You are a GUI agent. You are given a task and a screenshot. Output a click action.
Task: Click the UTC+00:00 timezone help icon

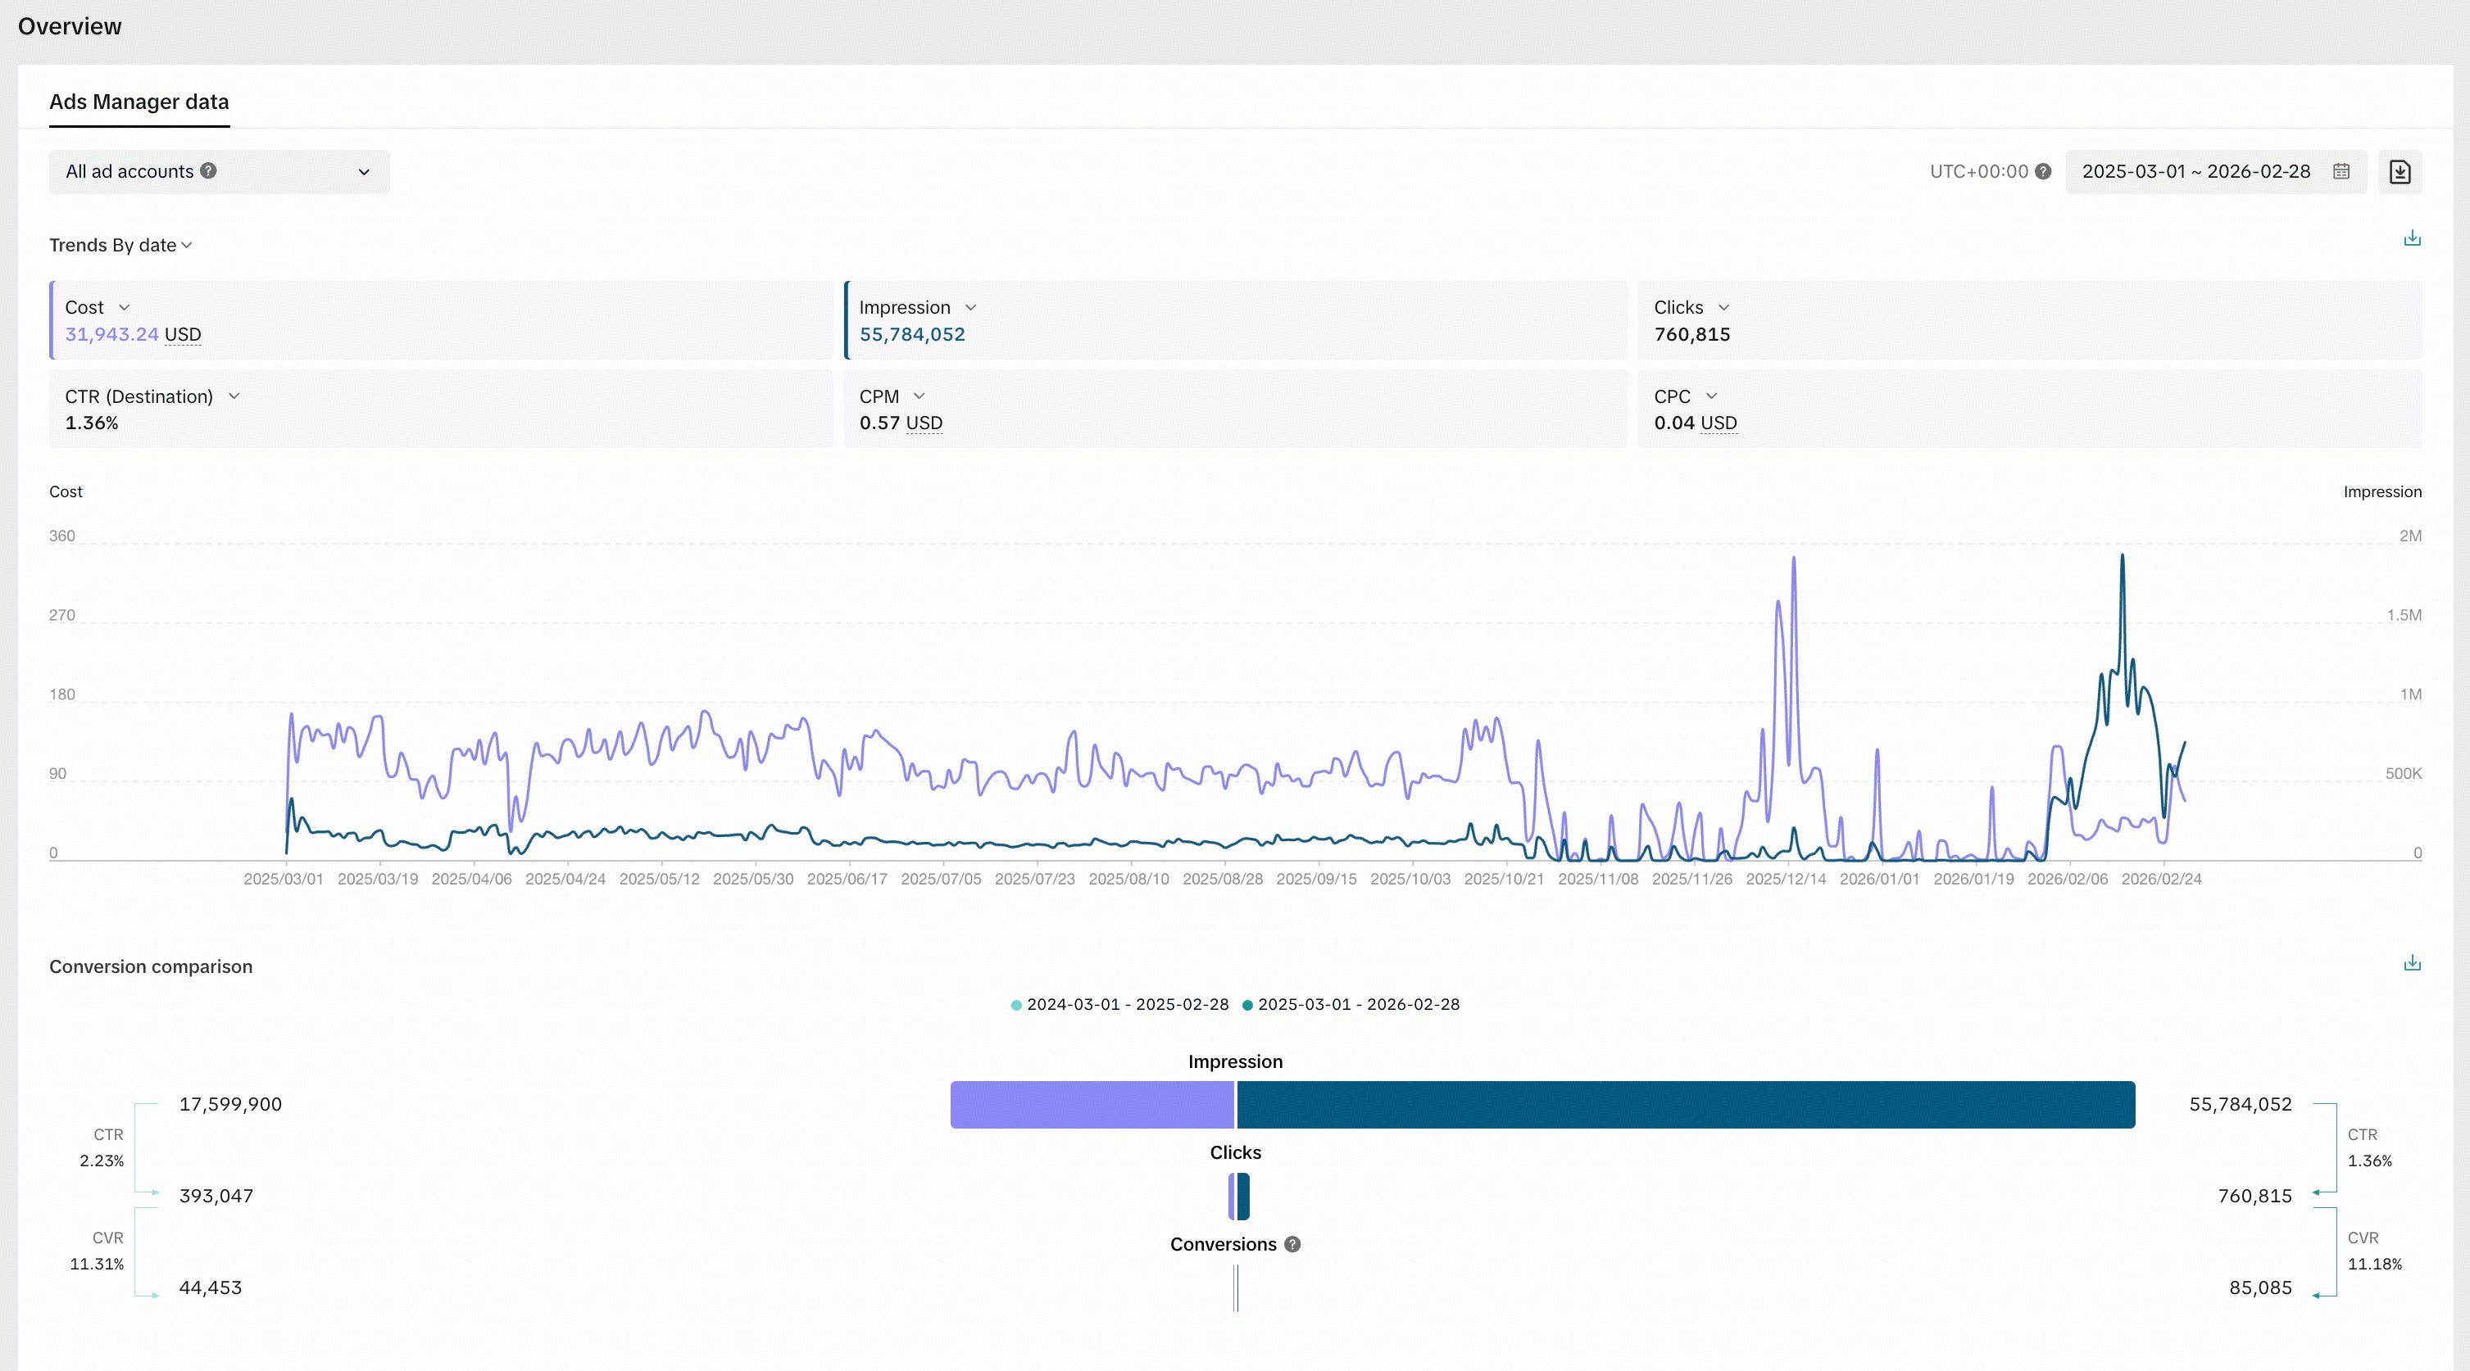2042,171
